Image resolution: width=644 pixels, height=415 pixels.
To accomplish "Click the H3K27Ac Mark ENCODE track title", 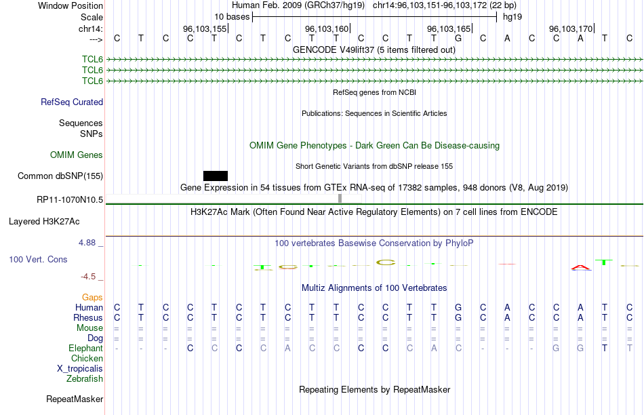I will coord(374,212).
